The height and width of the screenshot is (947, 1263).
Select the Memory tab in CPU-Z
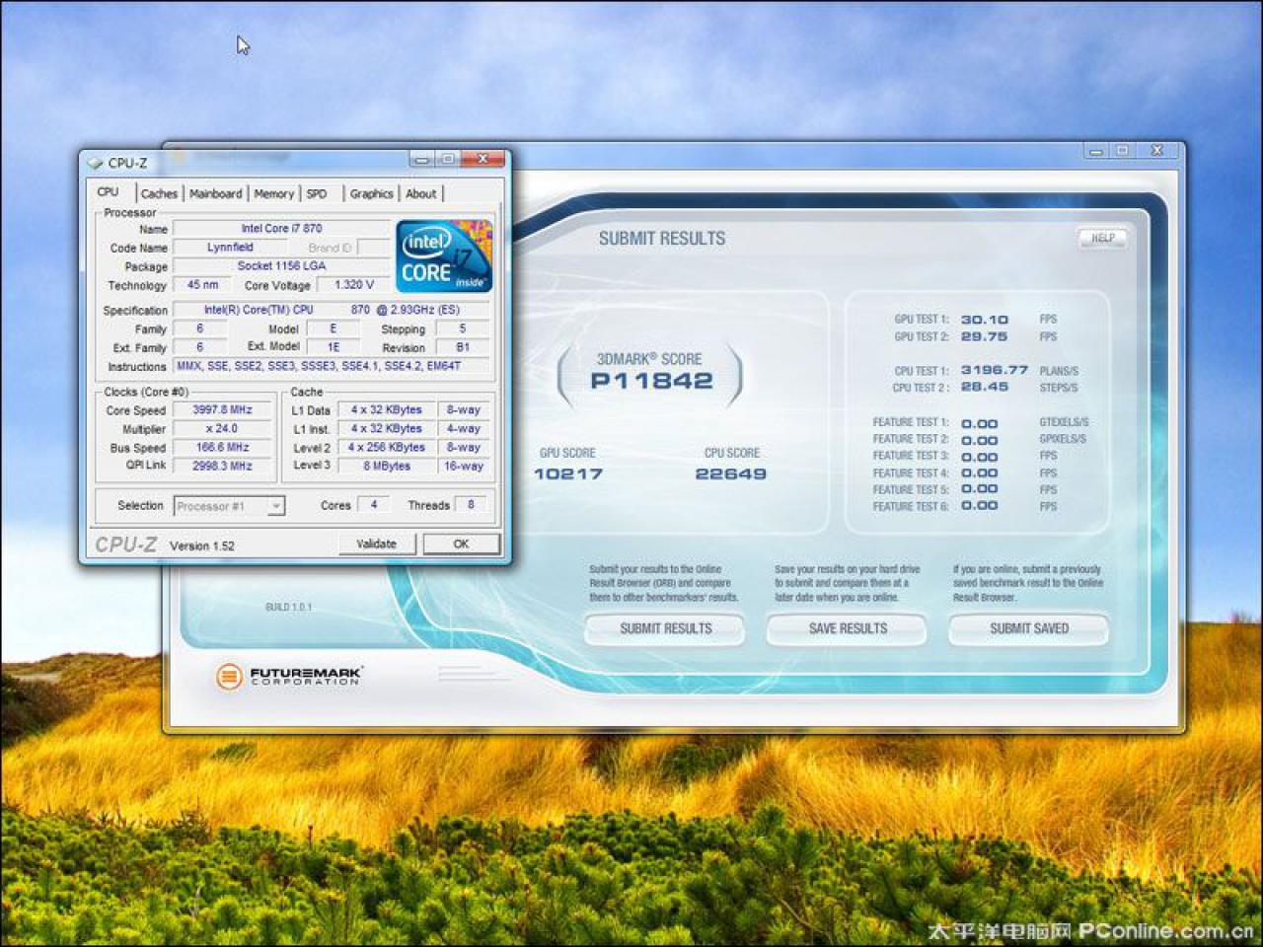[273, 194]
